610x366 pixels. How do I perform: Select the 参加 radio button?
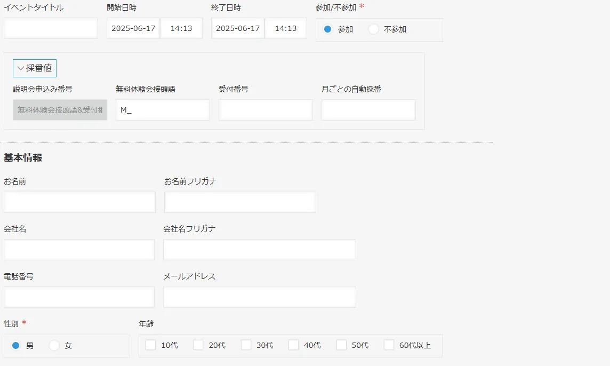[x=327, y=29]
